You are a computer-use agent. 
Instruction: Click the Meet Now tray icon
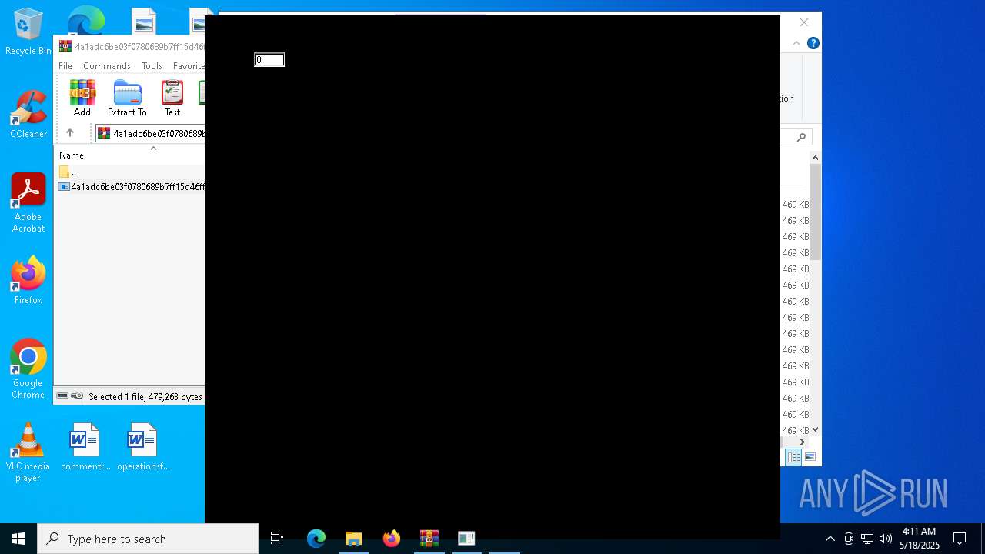click(x=849, y=539)
